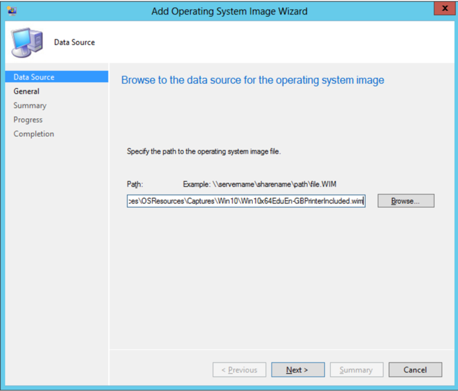
Task: Click the Path: label
Action: (135, 184)
